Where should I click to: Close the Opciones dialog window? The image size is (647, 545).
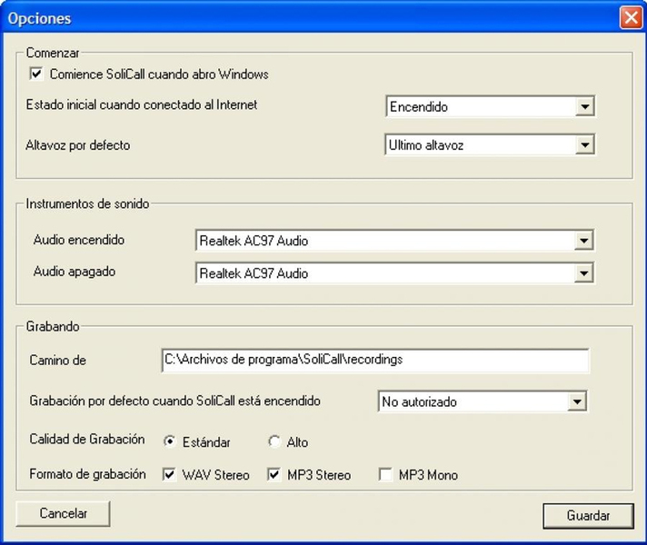[631, 18]
